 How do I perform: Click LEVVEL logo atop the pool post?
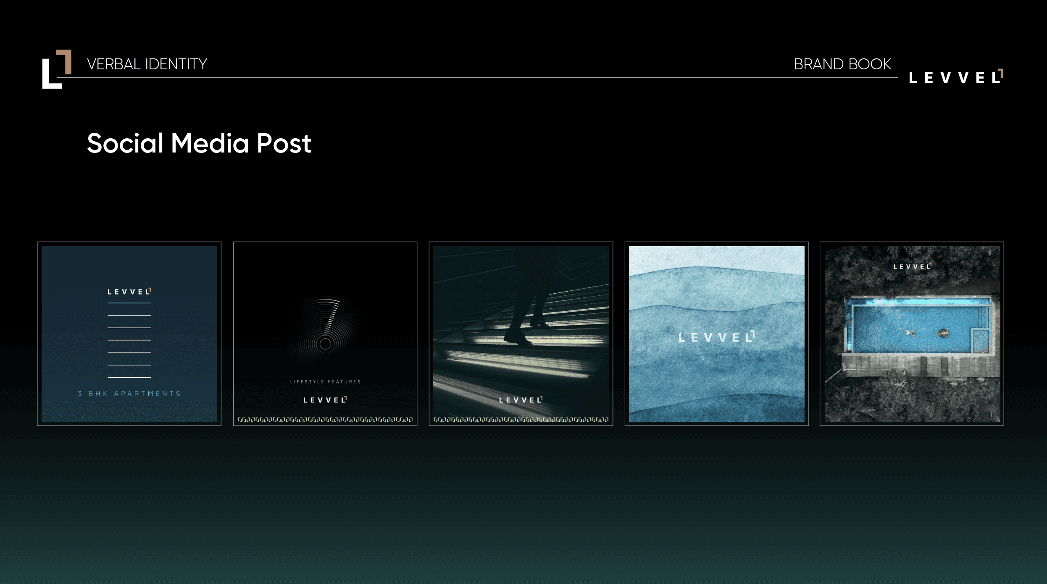[x=912, y=266]
